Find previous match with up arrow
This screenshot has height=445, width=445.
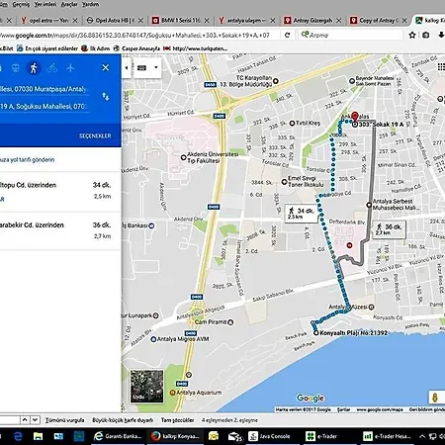click(x=25, y=420)
